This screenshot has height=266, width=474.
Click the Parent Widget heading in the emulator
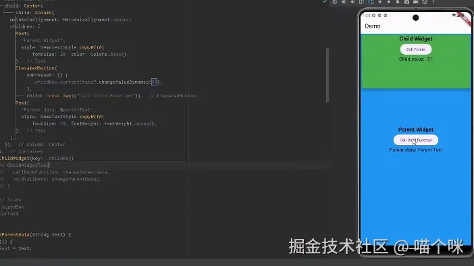click(416, 130)
